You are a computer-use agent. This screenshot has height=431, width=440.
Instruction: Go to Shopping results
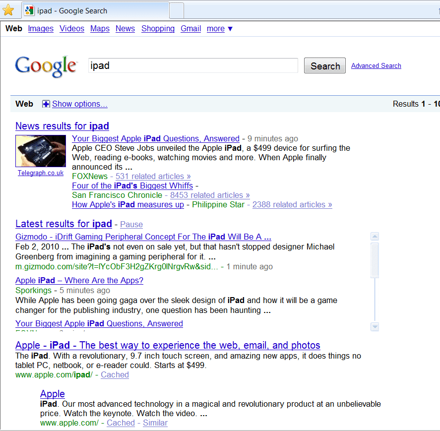click(158, 29)
